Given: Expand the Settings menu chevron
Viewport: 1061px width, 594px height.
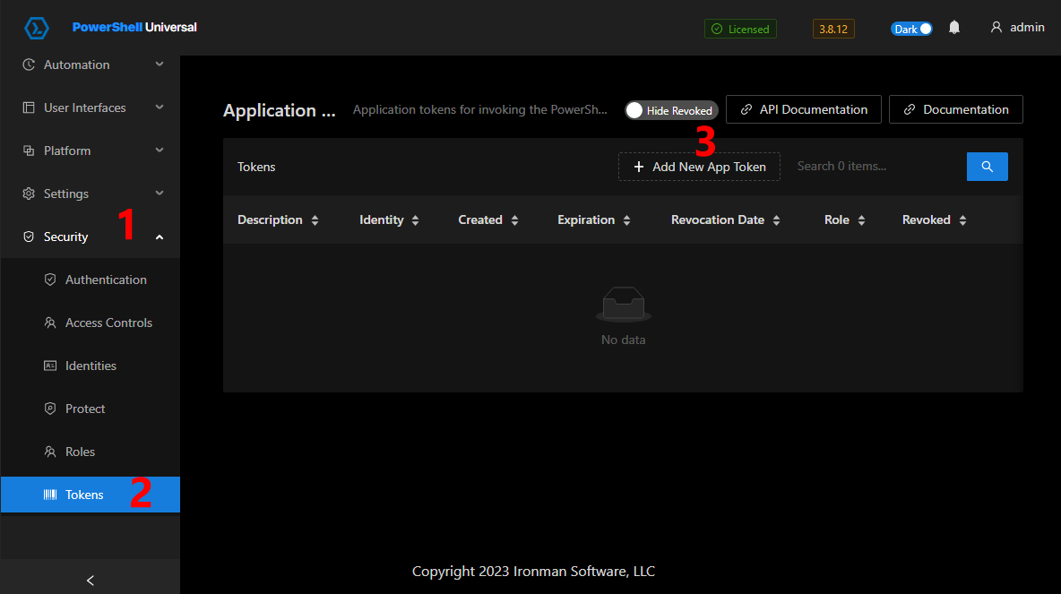Looking at the screenshot, I should [x=160, y=193].
